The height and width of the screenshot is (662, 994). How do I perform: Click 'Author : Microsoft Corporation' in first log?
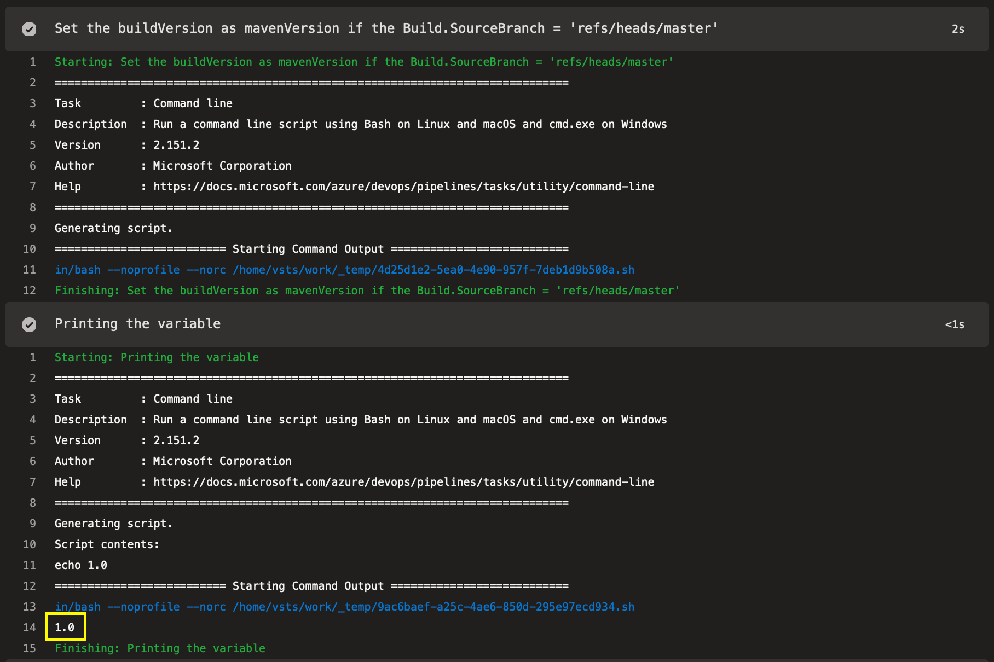point(173,166)
